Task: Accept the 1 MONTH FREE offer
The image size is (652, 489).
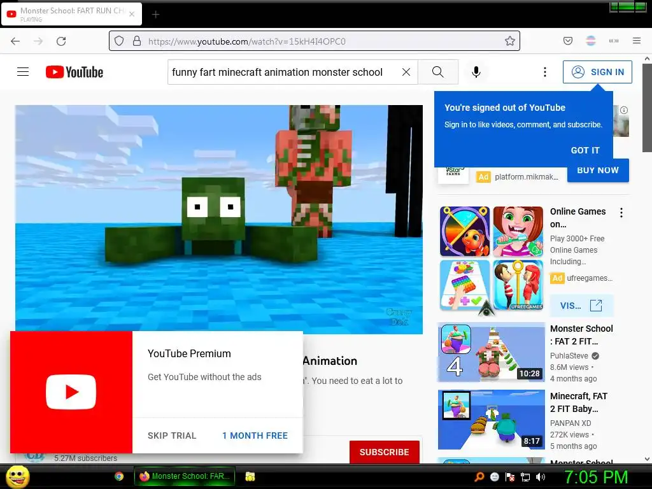Action: point(255,436)
